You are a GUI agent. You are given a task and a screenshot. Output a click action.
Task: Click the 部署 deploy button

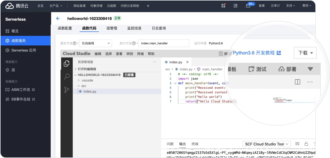click(287, 69)
